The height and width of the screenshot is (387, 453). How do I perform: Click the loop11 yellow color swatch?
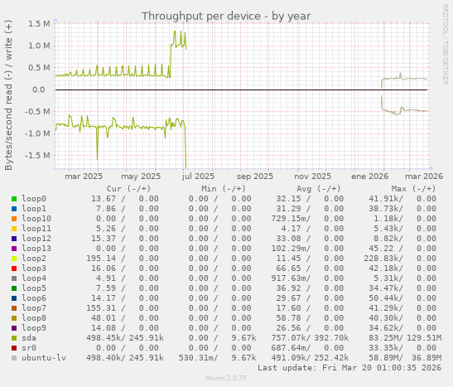point(14,229)
